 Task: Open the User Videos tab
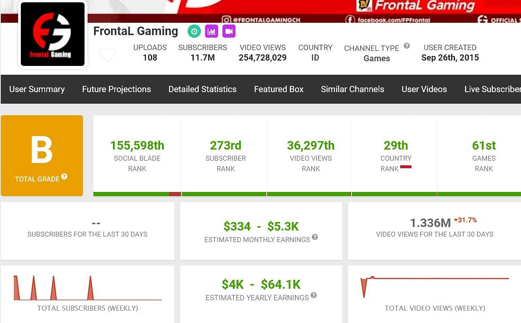click(424, 89)
